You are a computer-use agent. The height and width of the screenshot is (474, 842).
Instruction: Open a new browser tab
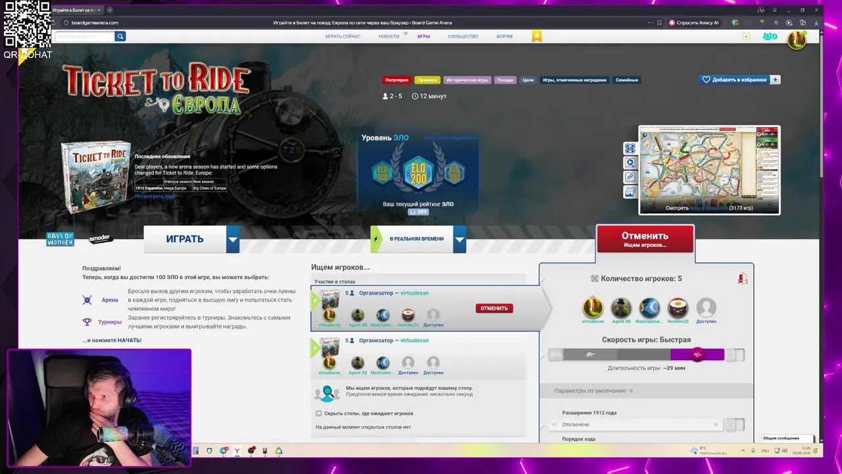click(109, 10)
